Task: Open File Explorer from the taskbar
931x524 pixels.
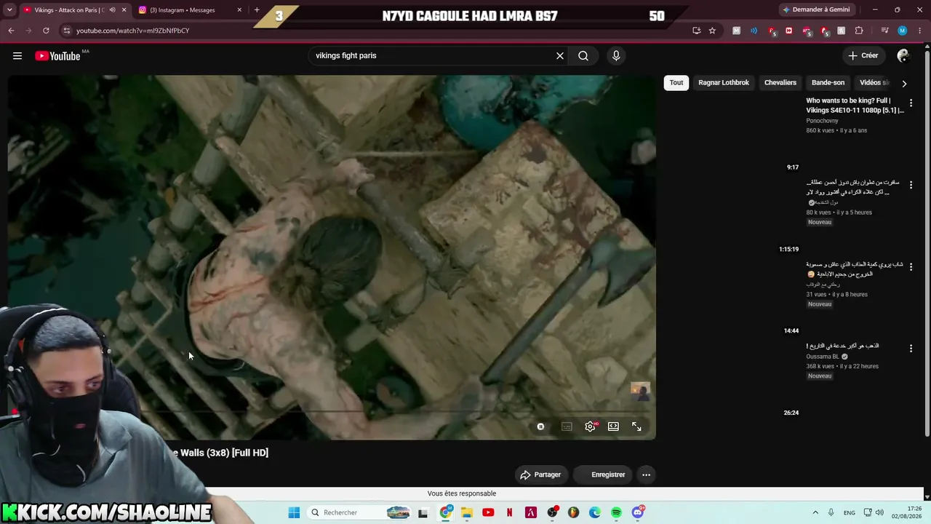Action: [467, 512]
